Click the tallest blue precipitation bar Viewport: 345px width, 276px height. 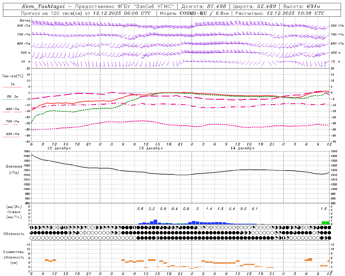point(155,222)
